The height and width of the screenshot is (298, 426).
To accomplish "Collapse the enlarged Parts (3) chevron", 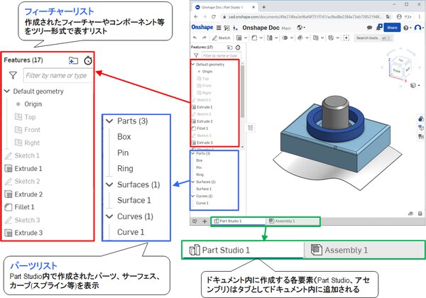I will pos(109,121).
